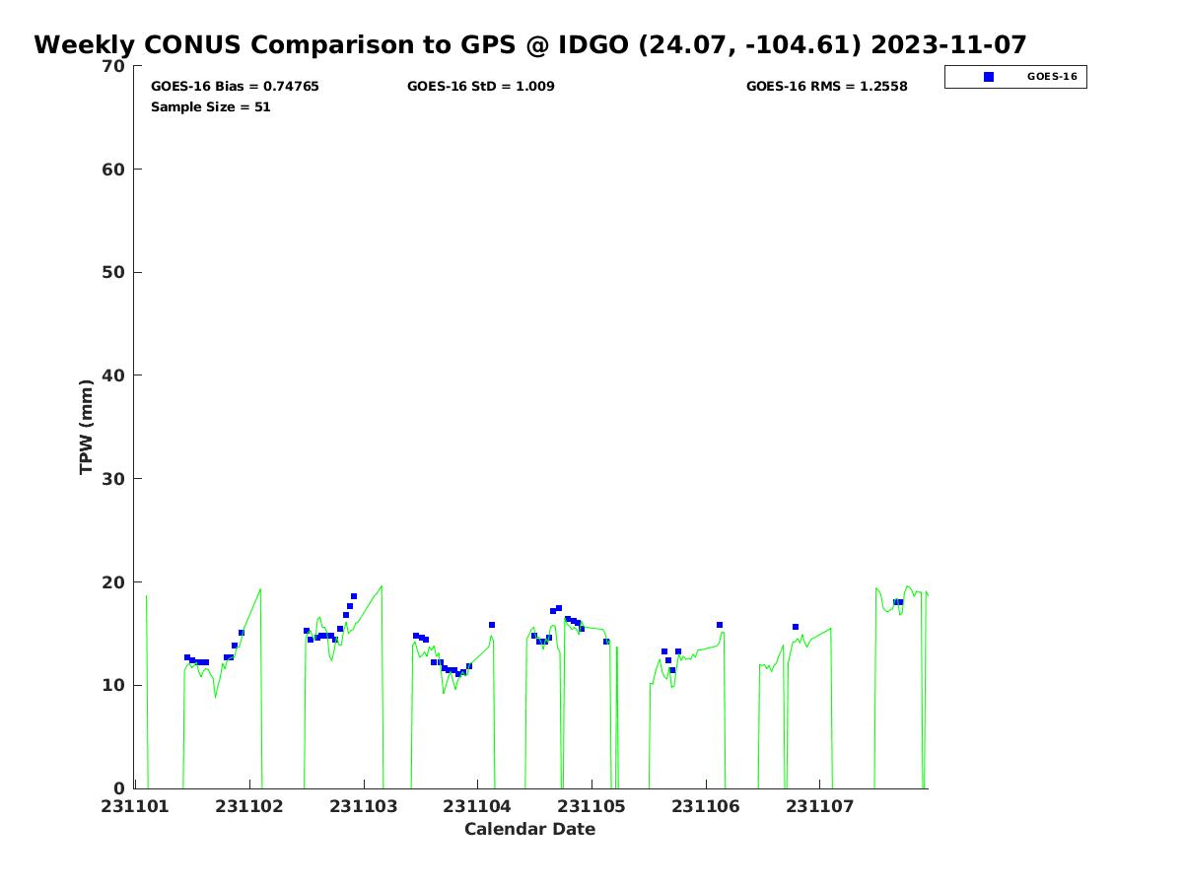Click the GOES-16 RMS statistic text
Viewport: 1183px width, 887px height.
[x=826, y=87]
